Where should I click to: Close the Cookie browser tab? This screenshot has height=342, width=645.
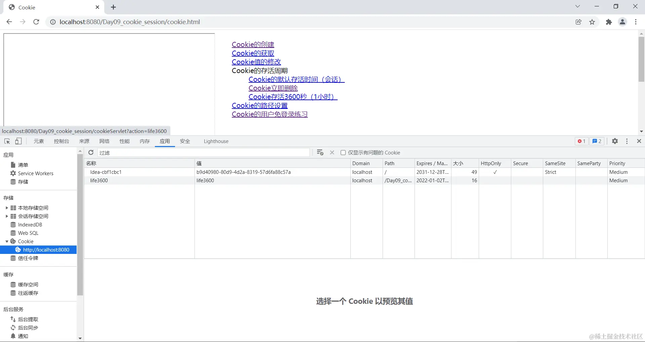click(x=97, y=7)
